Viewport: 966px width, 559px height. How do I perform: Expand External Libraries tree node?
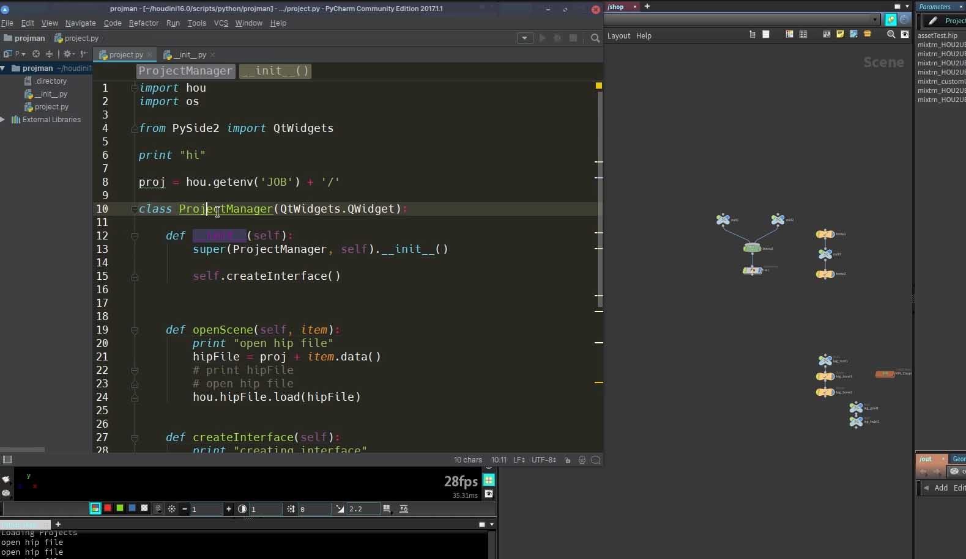(4, 120)
